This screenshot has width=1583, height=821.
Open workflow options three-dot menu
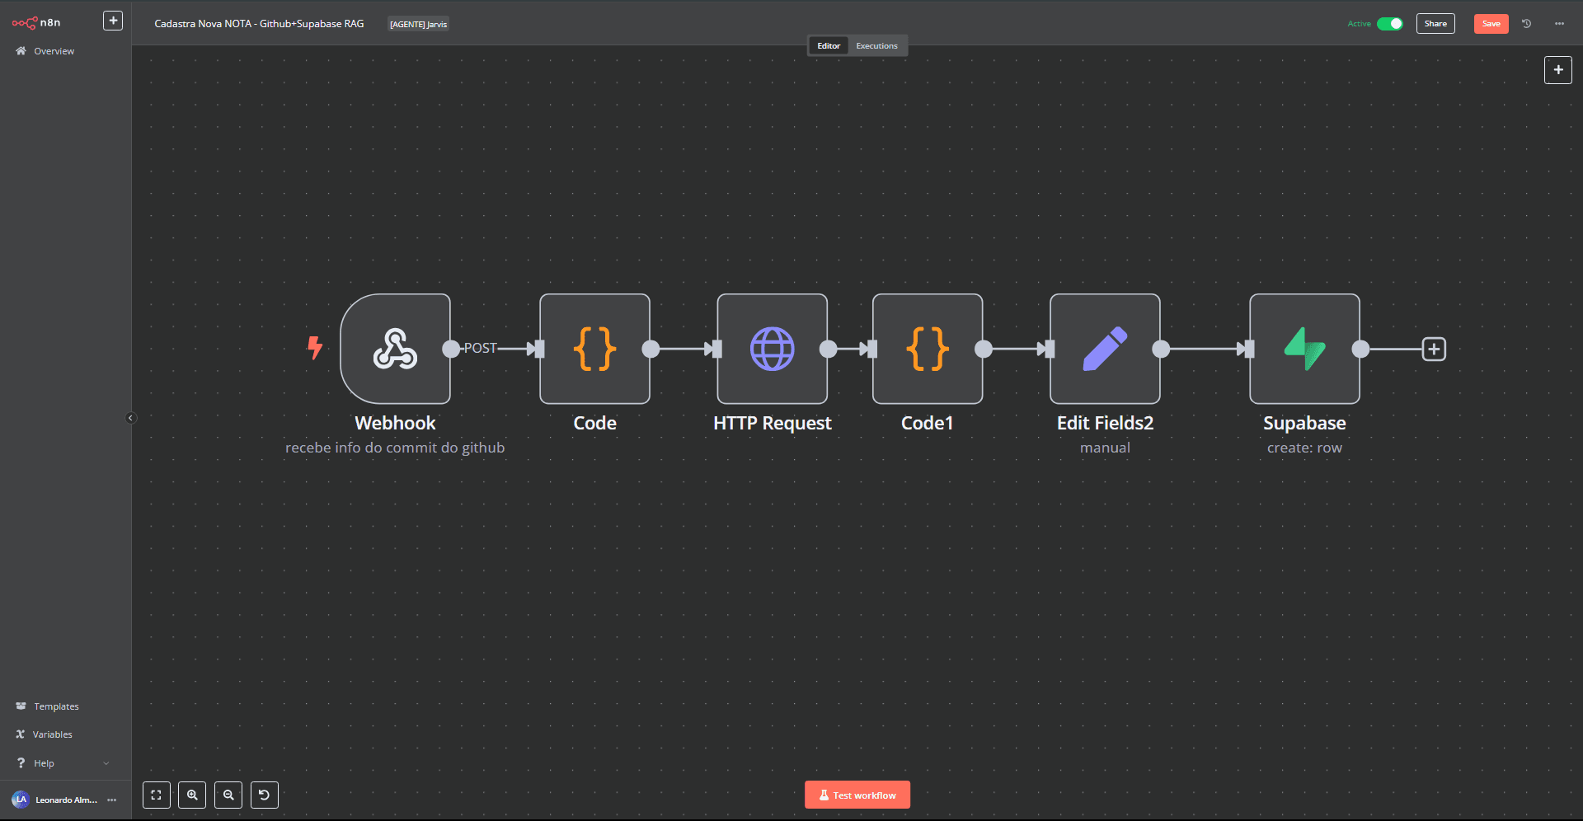(x=1559, y=24)
